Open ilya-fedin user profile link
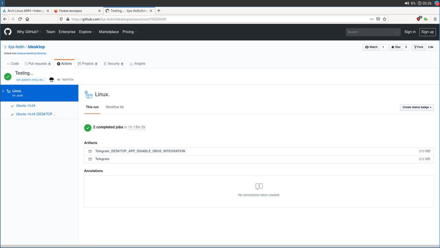The image size is (440, 248). pyautogui.click(x=16, y=47)
